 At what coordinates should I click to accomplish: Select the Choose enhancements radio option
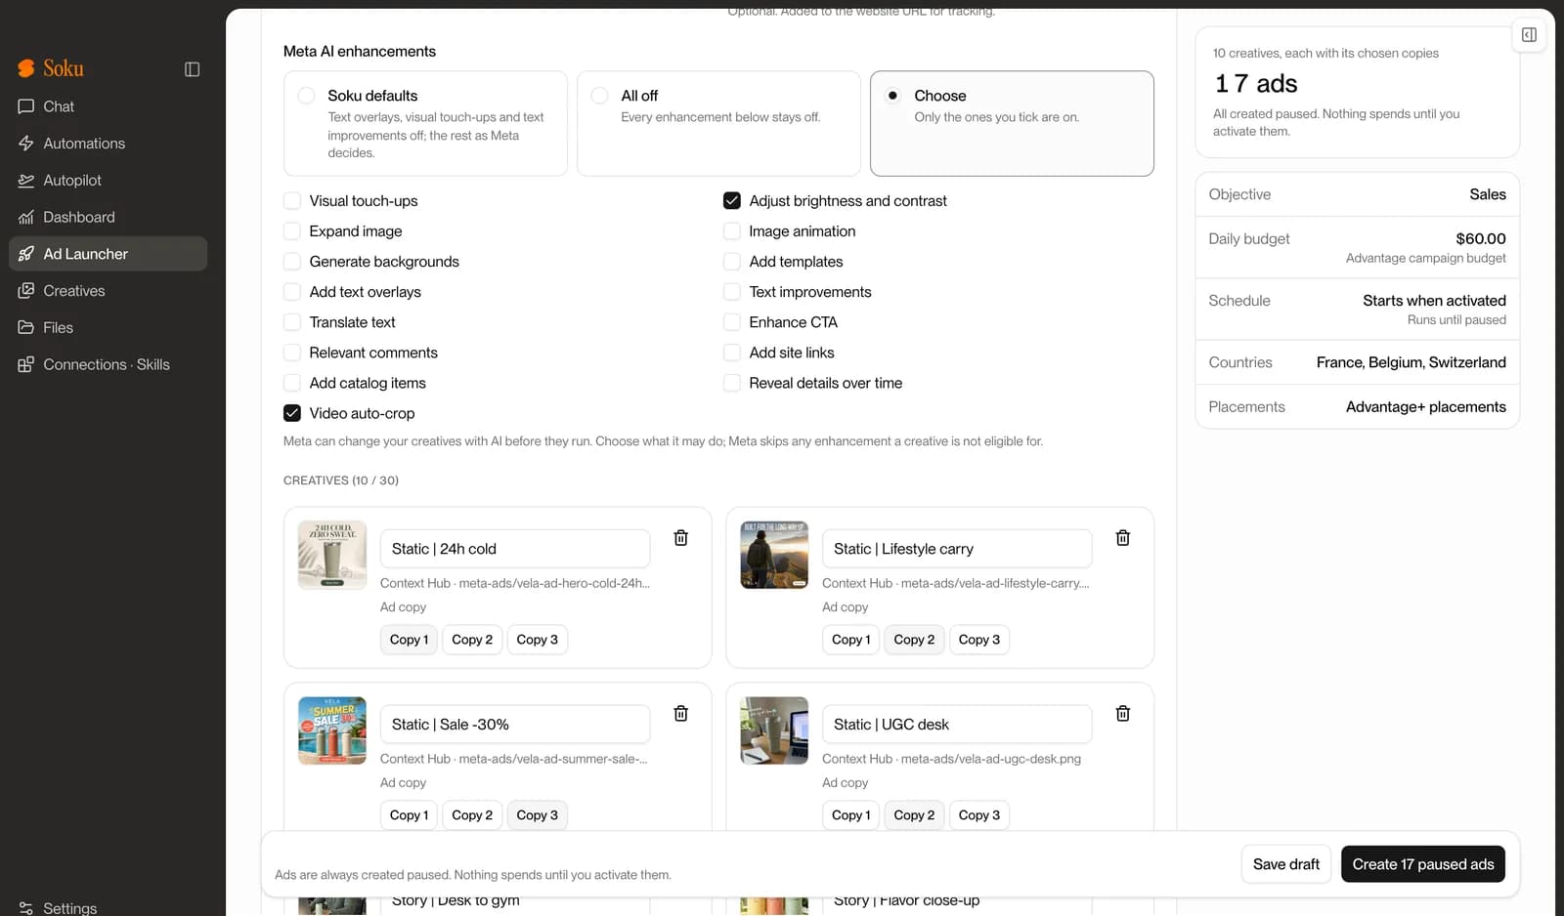[x=892, y=96]
